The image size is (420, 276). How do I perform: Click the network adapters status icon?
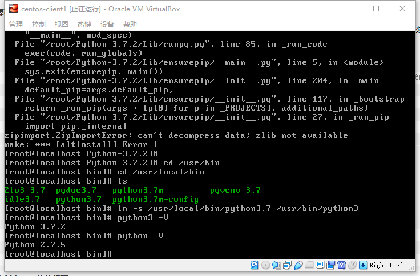(287, 265)
